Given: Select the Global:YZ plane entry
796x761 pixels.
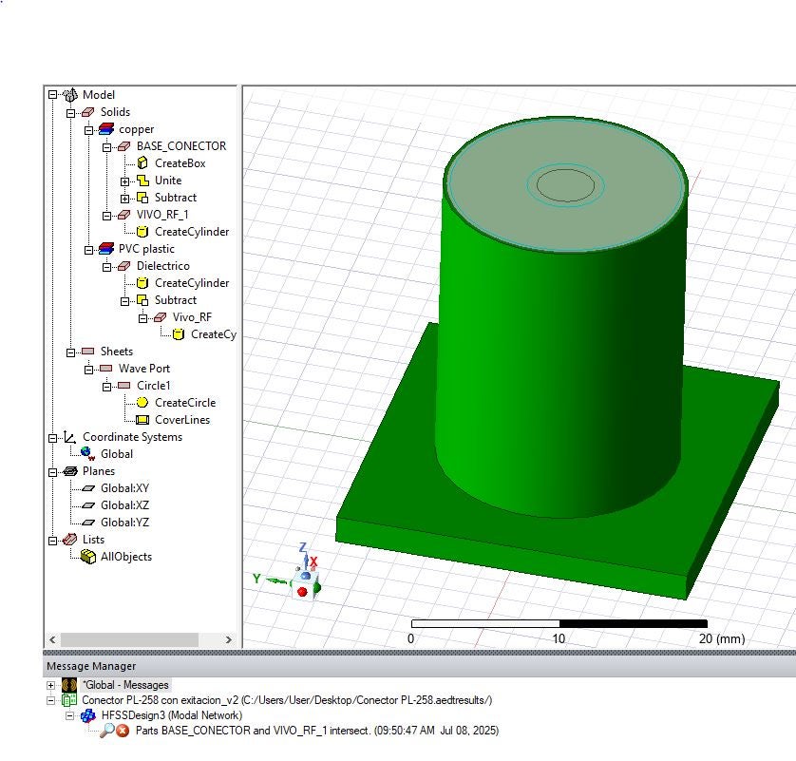Looking at the screenshot, I should pos(124,523).
